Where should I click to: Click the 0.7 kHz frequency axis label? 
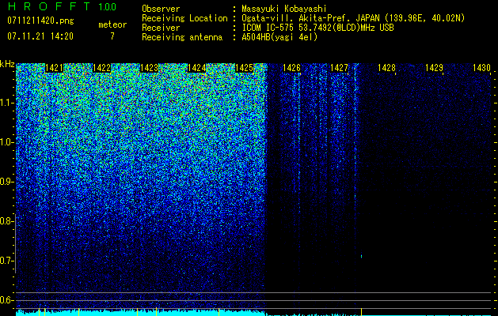6,261
